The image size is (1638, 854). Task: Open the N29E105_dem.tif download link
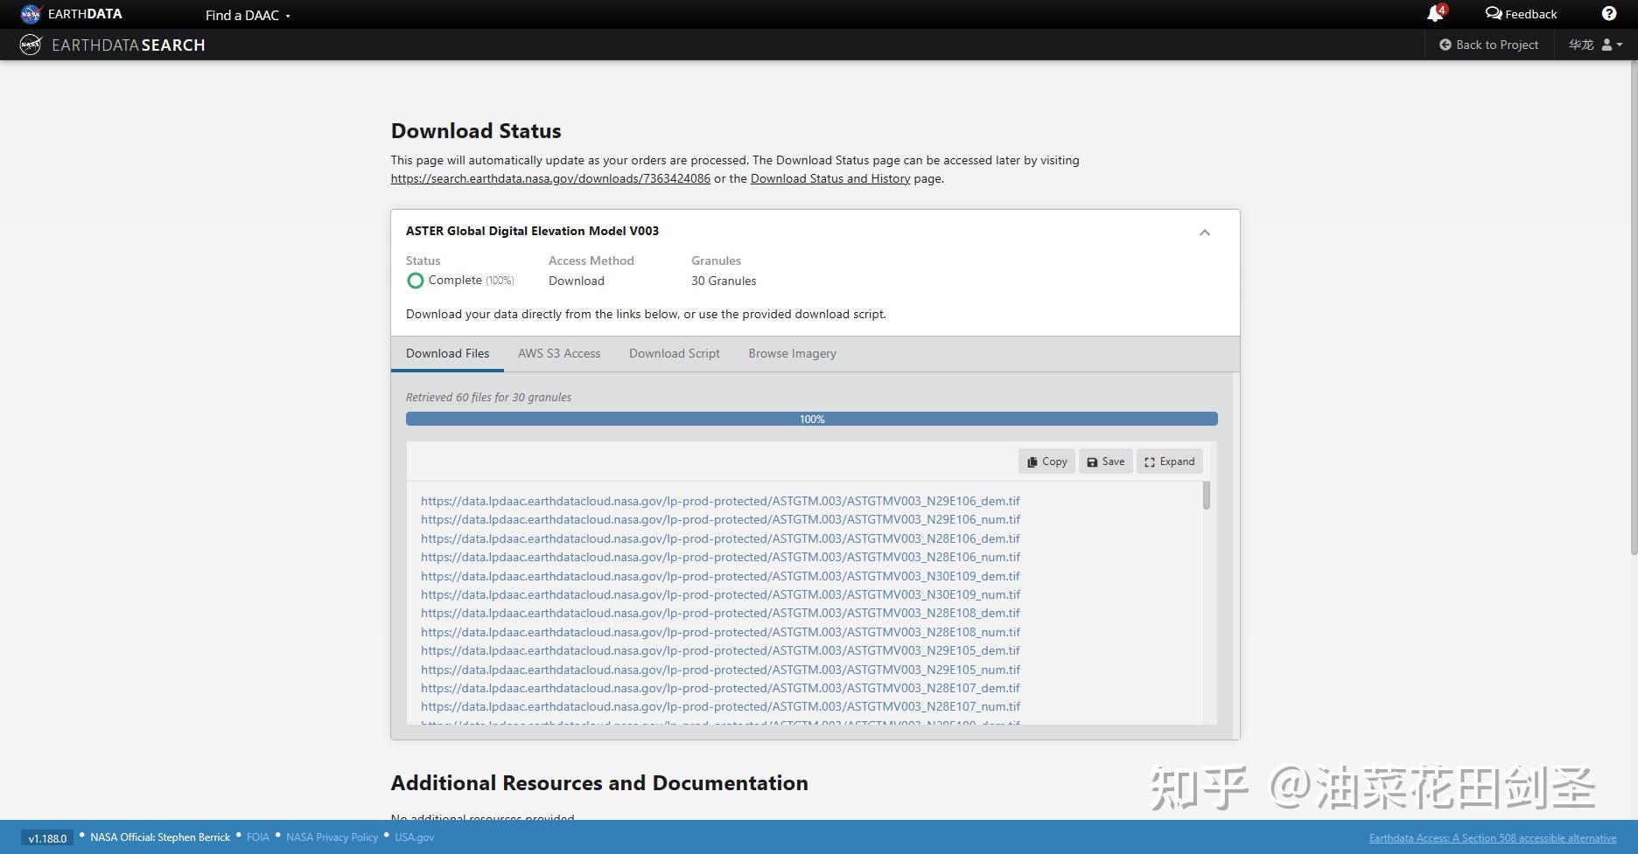coord(720,650)
